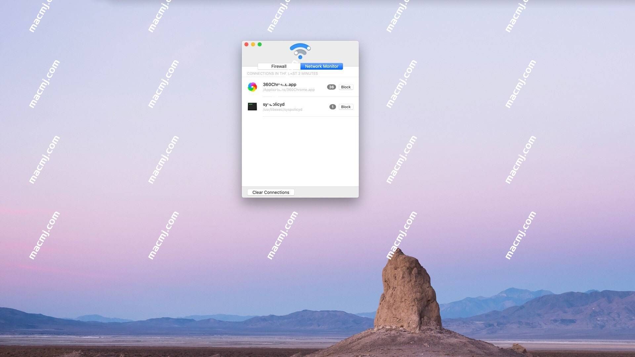Click the 360Chrome app icon
This screenshot has height=357, width=635.
pyautogui.click(x=252, y=86)
